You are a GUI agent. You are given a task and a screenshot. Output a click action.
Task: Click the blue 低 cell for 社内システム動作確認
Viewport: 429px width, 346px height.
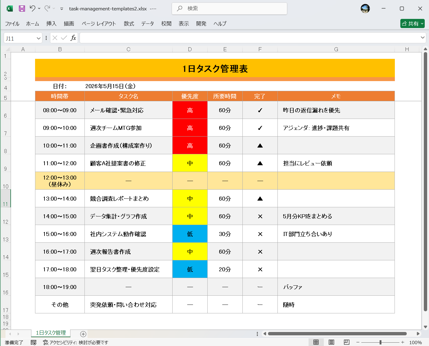click(x=190, y=234)
